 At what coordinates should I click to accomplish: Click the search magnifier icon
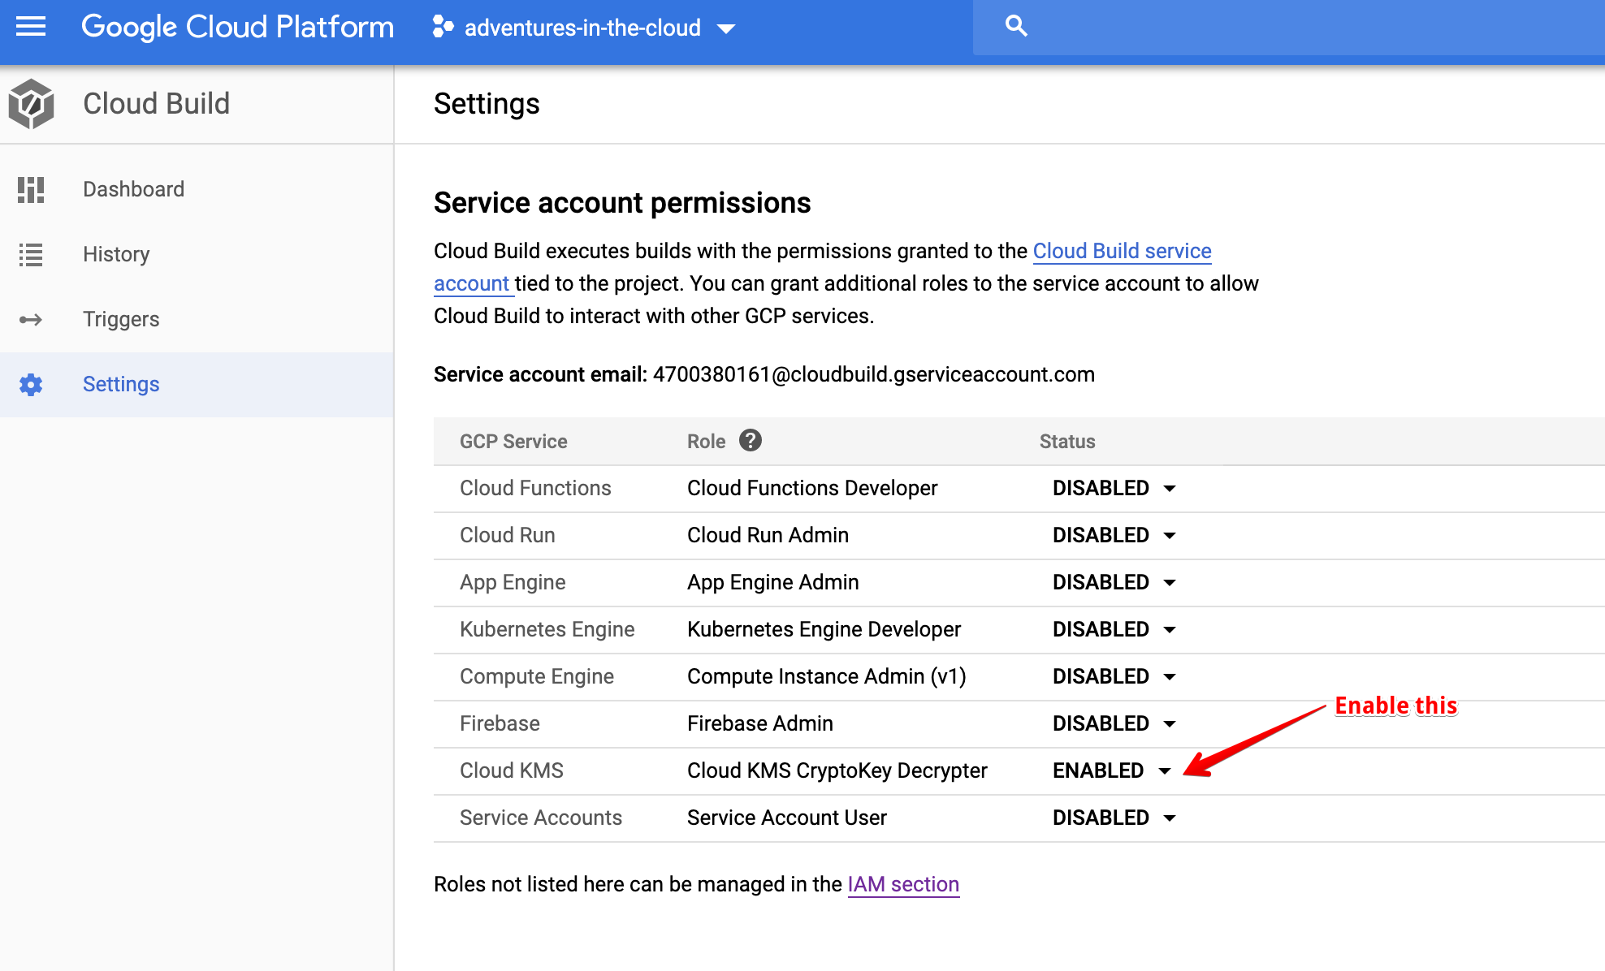tap(1015, 26)
